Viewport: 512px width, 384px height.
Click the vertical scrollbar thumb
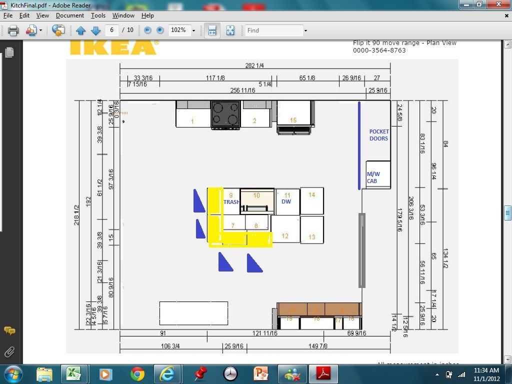click(x=507, y=212)
